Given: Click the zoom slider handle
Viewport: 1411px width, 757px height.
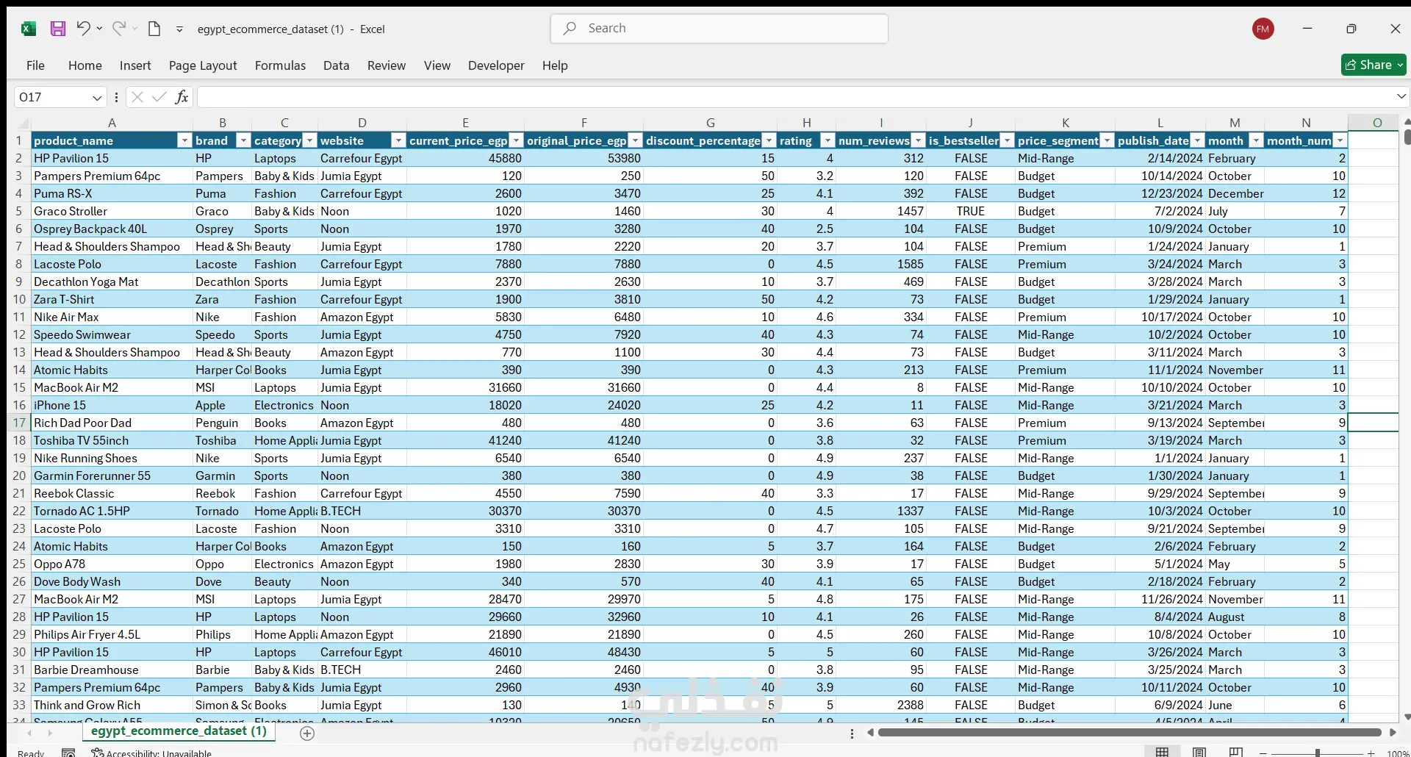Looking at the screenshot, I should [1317, 753].
